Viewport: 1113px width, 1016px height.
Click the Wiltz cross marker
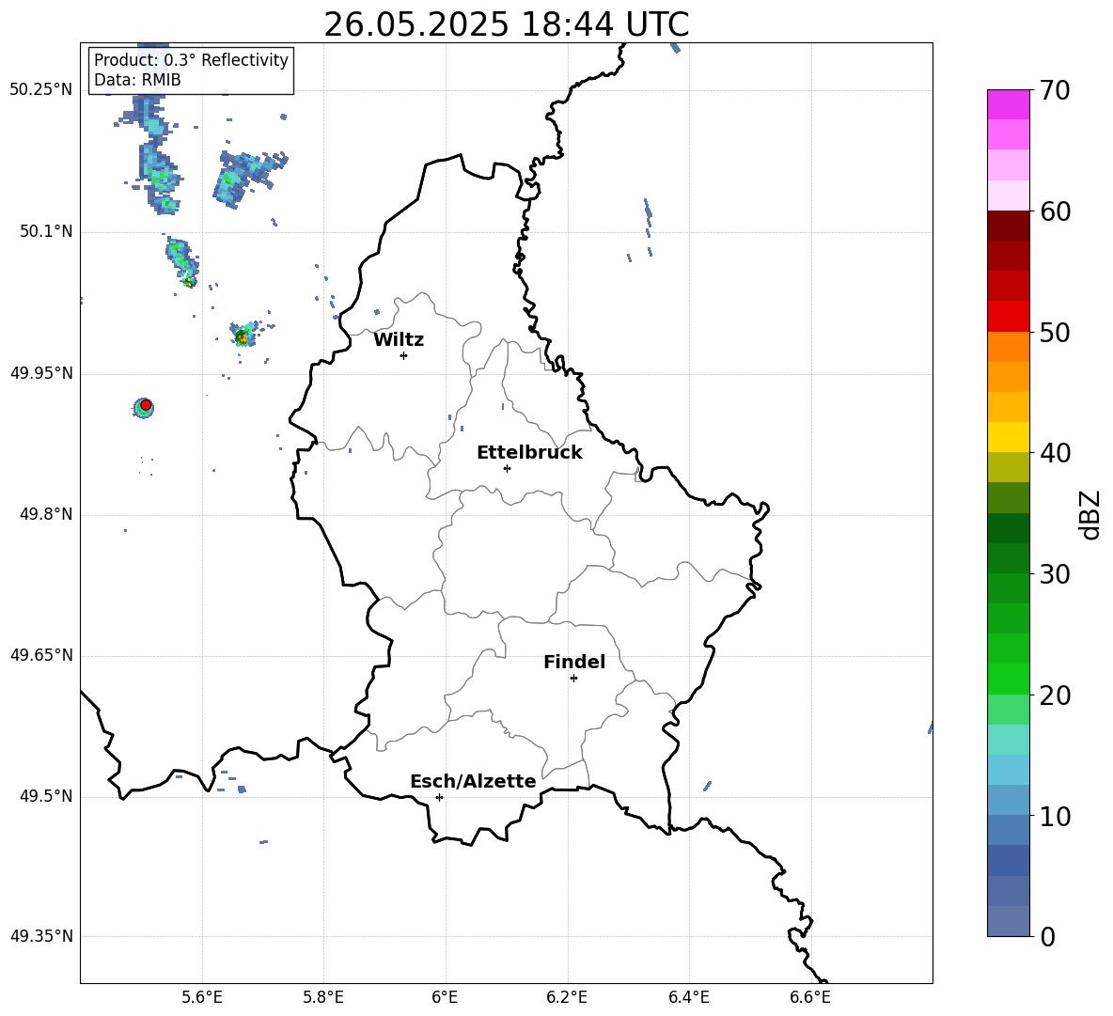pyautogui.click(x=404, y=355)
